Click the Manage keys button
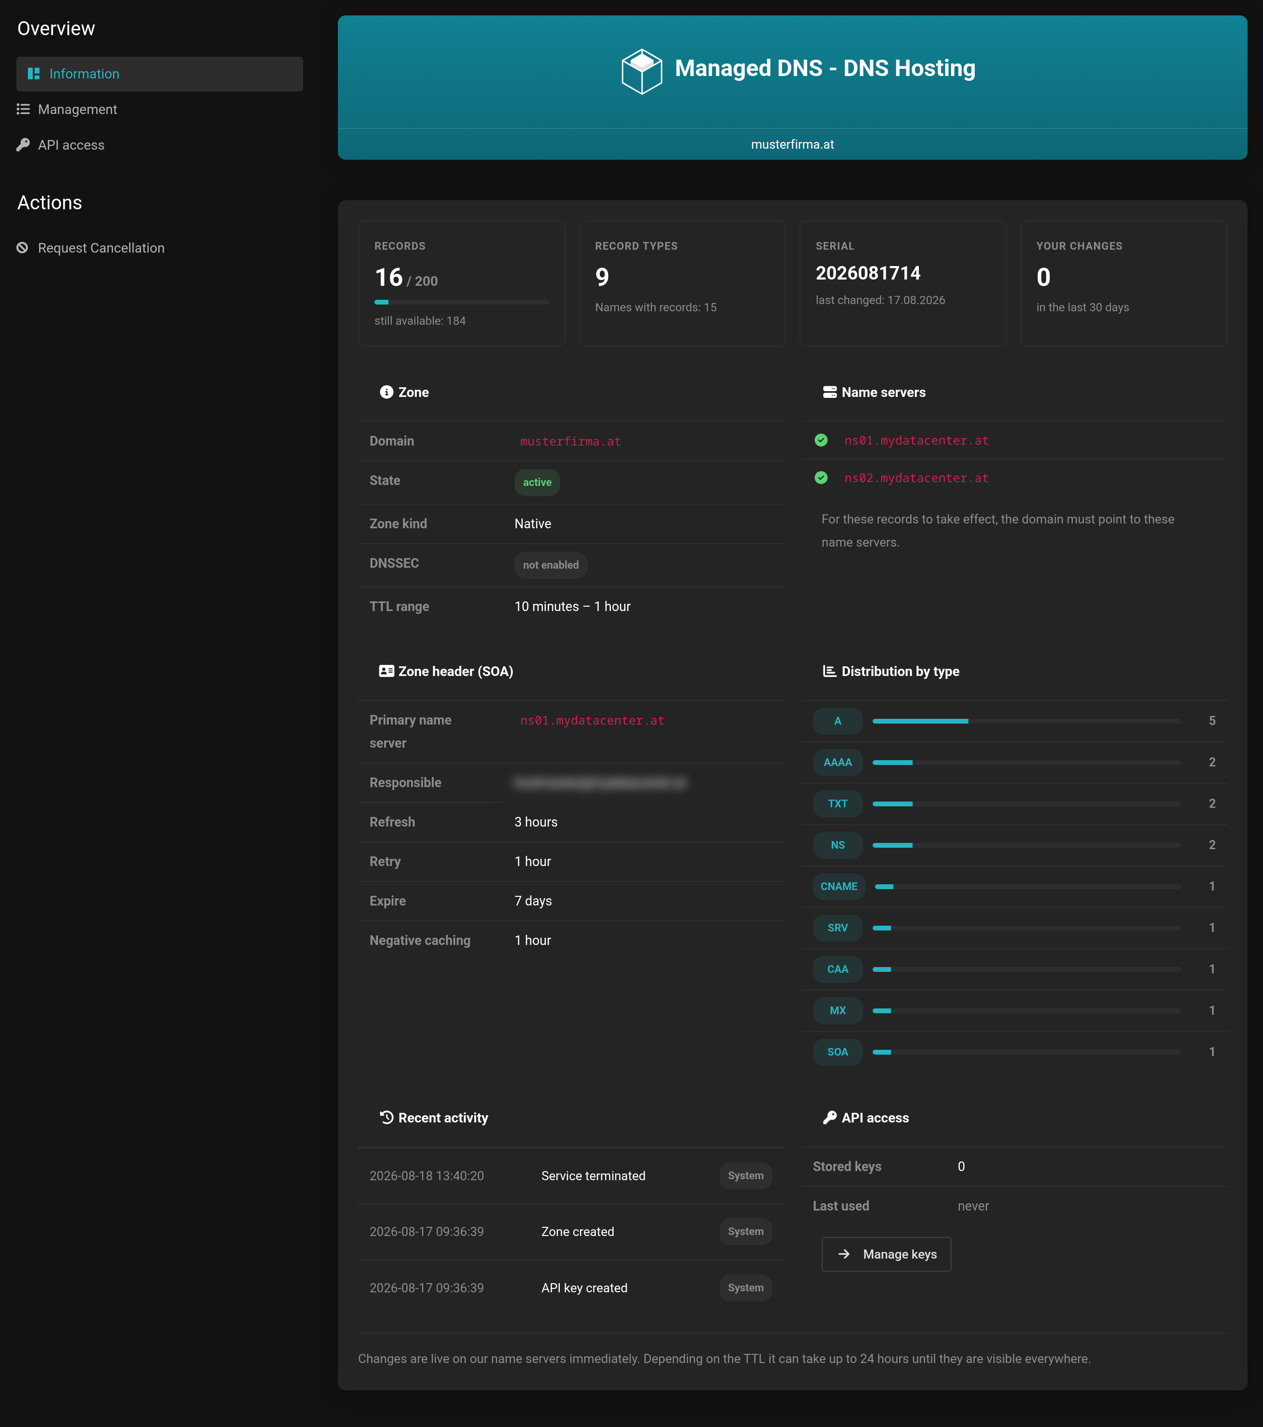This screenshot has width=1263, height=1427. (x=887, y=1255)
